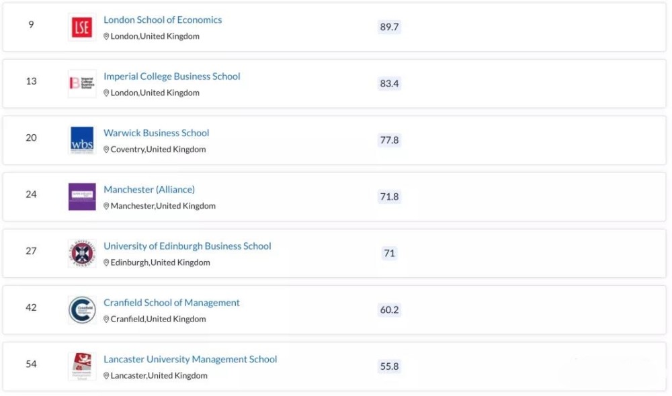This screenshot has height=396, width=672.
Task: Click the Lancaster University logo
Action: pos(82,366)
